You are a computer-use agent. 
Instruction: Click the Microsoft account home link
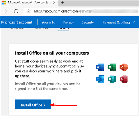tap(17, 22)
